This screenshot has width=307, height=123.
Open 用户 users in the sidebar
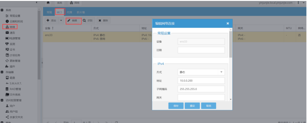(x=10, y=106)
